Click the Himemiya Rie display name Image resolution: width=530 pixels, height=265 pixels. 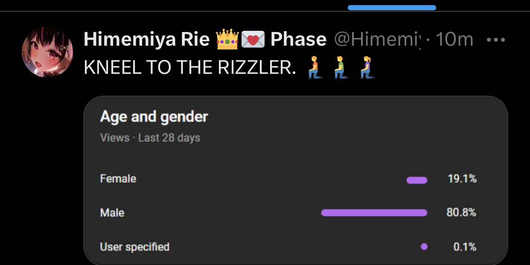pos(147,40)
